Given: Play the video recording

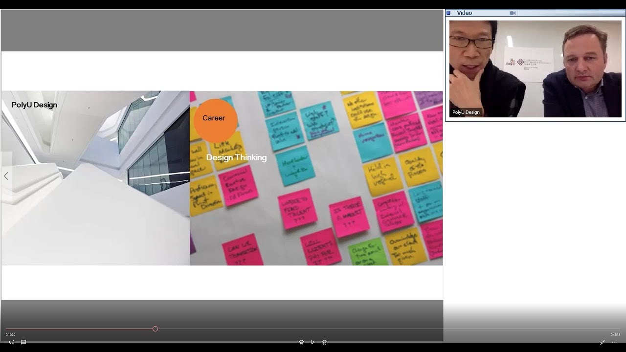Looking at the screenshot, I should 313,342.
